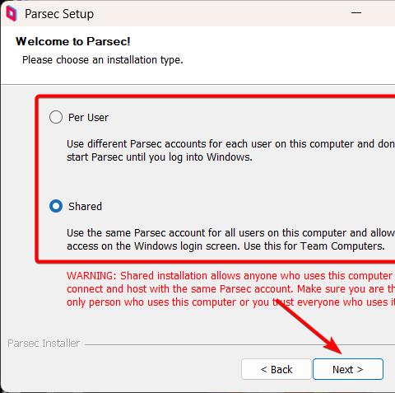The width and height of the screenshot is (395, 393).
Task: Click the line "start Parsec until you log into Windows."
Action: tap(160, 157)
